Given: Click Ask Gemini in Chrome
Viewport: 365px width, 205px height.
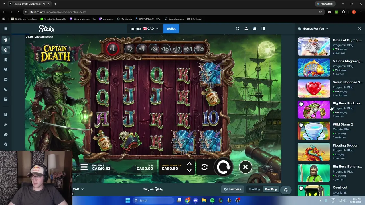Looking at the screenshot, I should (325, 4).
